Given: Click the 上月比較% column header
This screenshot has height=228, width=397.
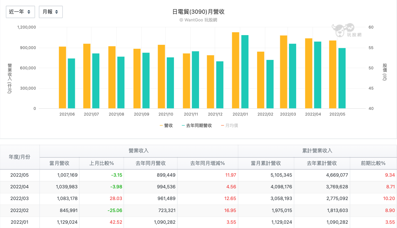Looking at the screenshot, I should coord(101,163).
